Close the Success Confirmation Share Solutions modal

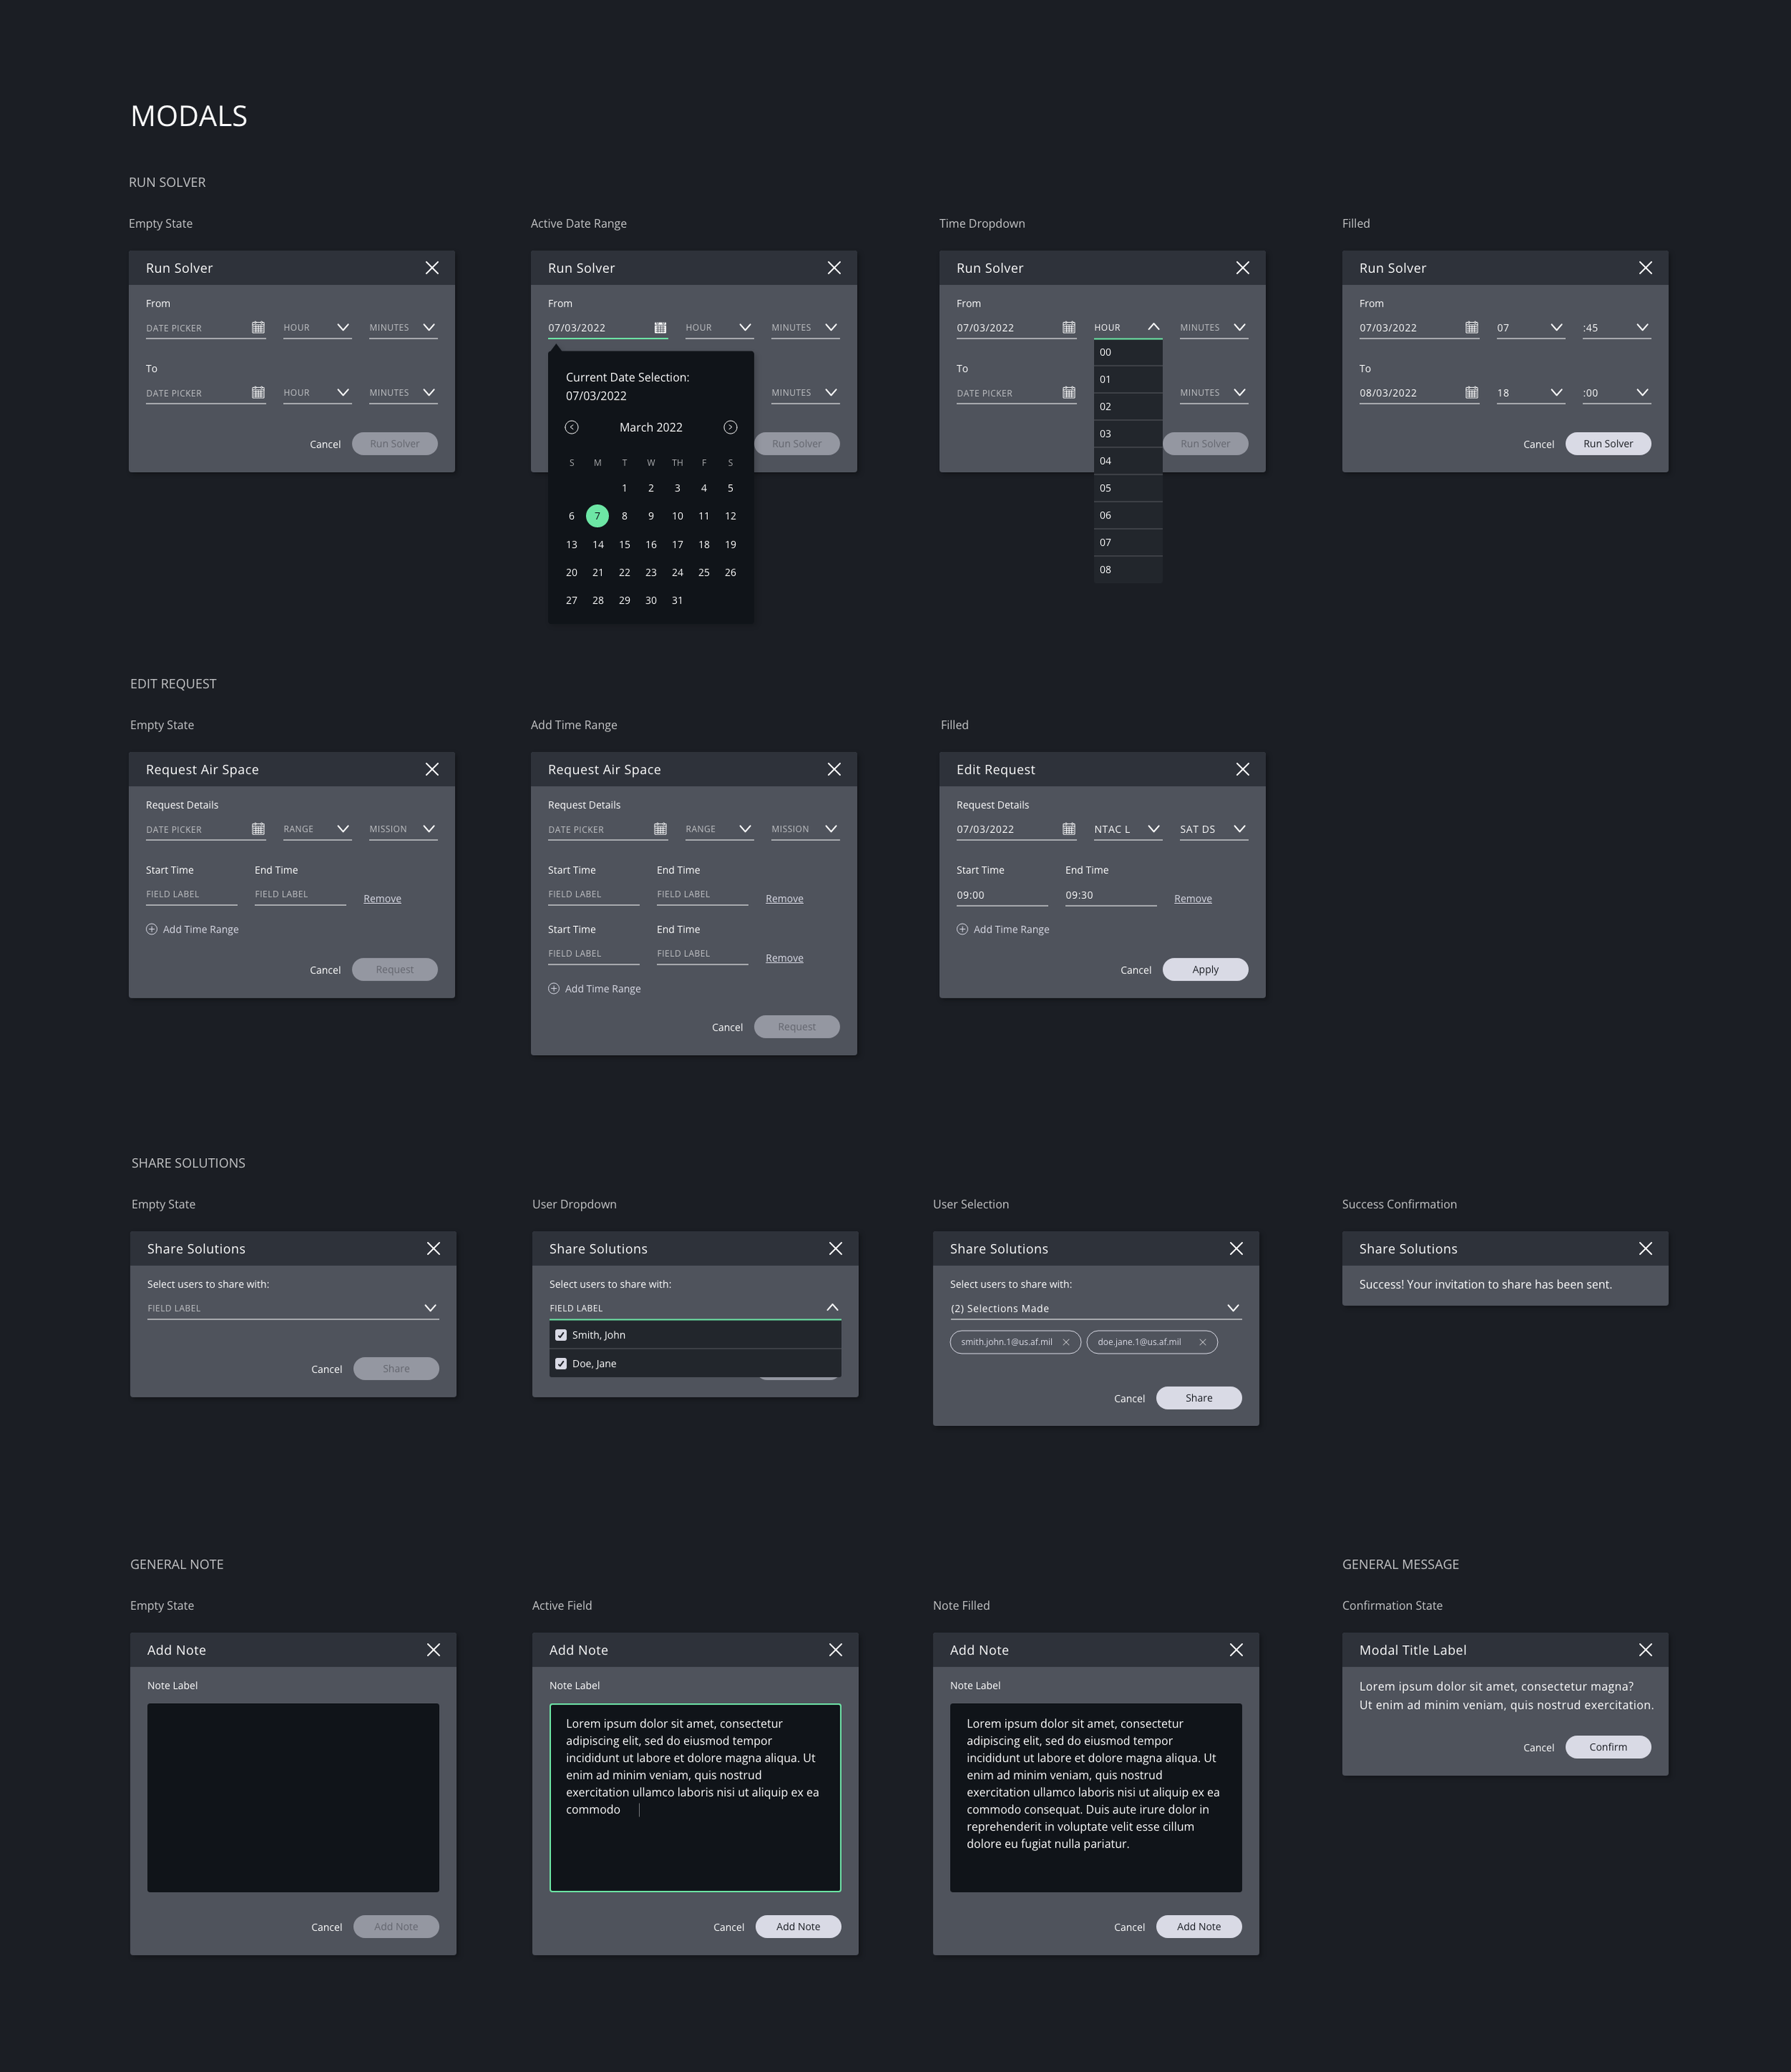pyautogui.click(x=1645, y=1248)
